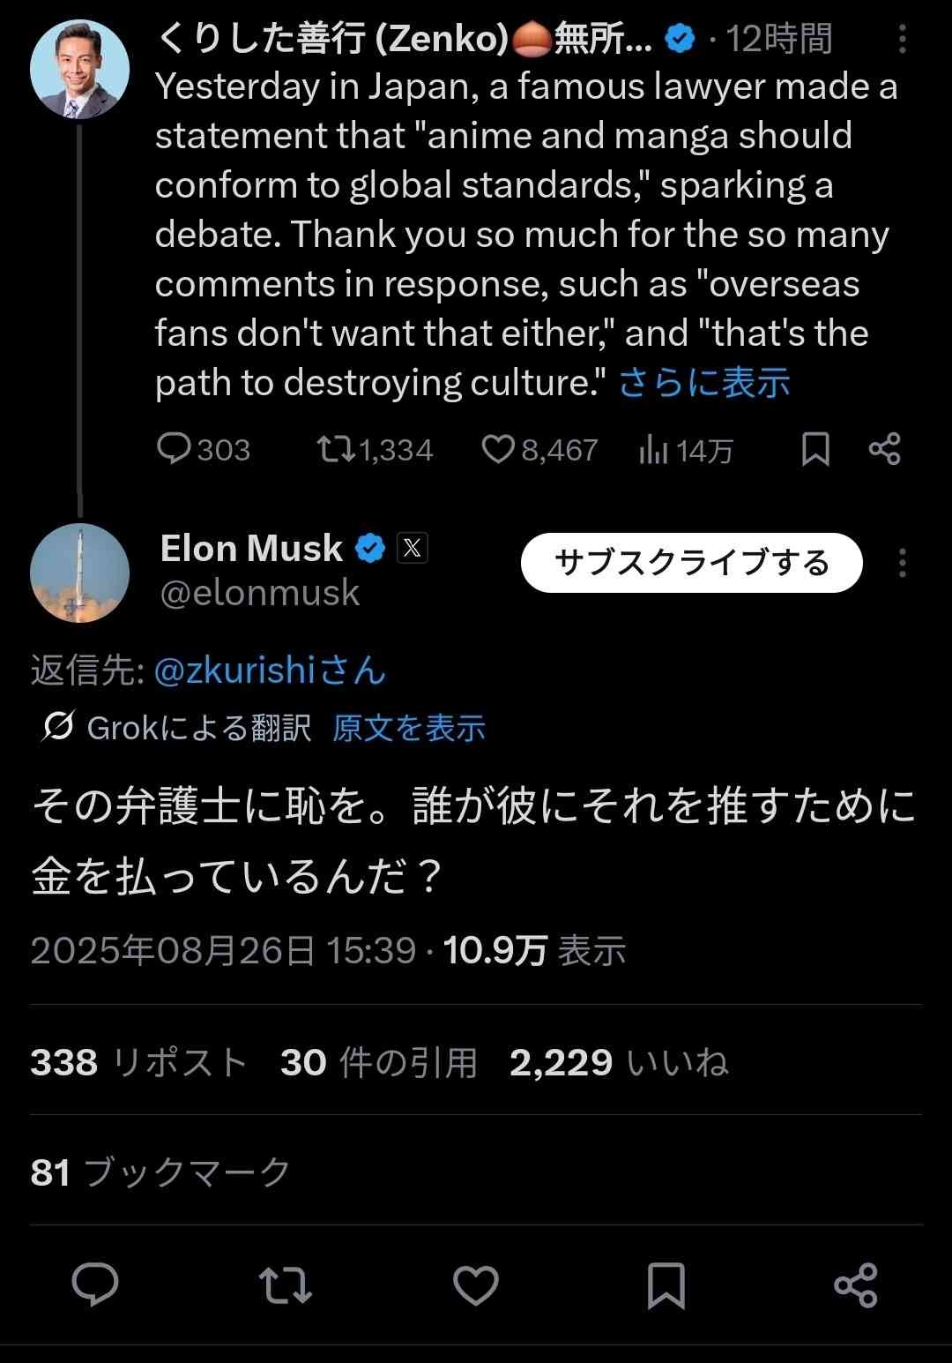Viewport: 952px width, 1363px height.
Task: Reply to Elon Musk's post
Action: point(94,1284)
